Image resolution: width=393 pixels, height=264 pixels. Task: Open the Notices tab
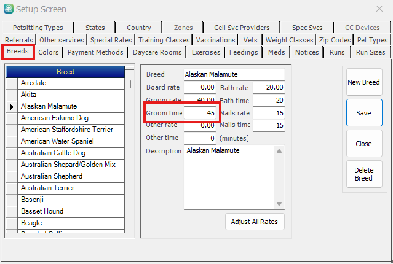point(307,52)
